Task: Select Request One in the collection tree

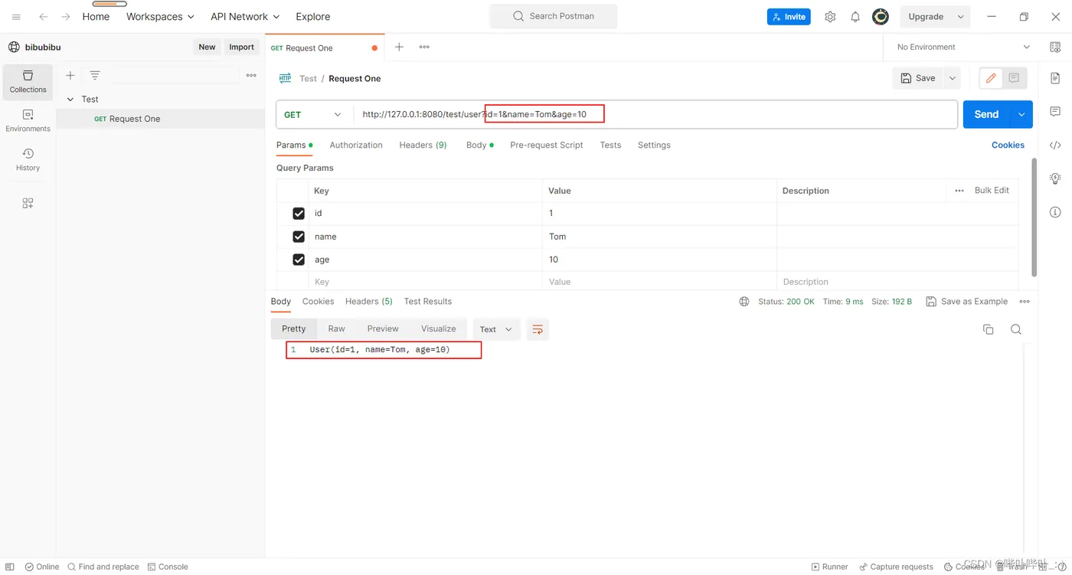Action: click(x=161, y=119)
